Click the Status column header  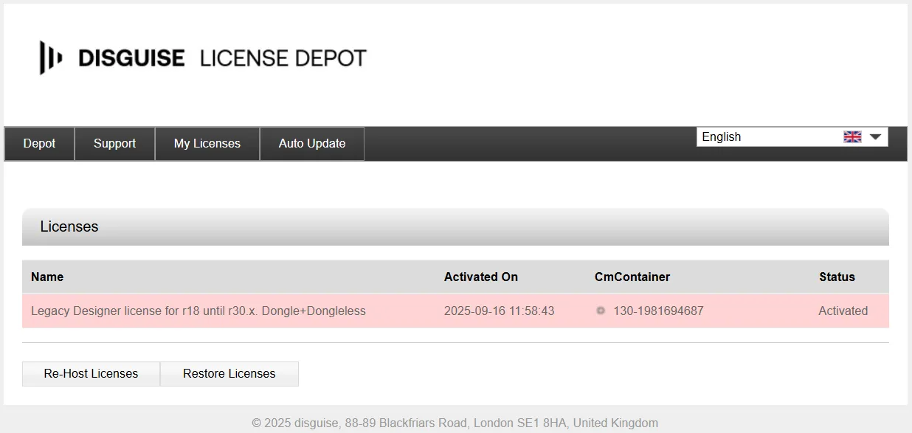(837, 277)
